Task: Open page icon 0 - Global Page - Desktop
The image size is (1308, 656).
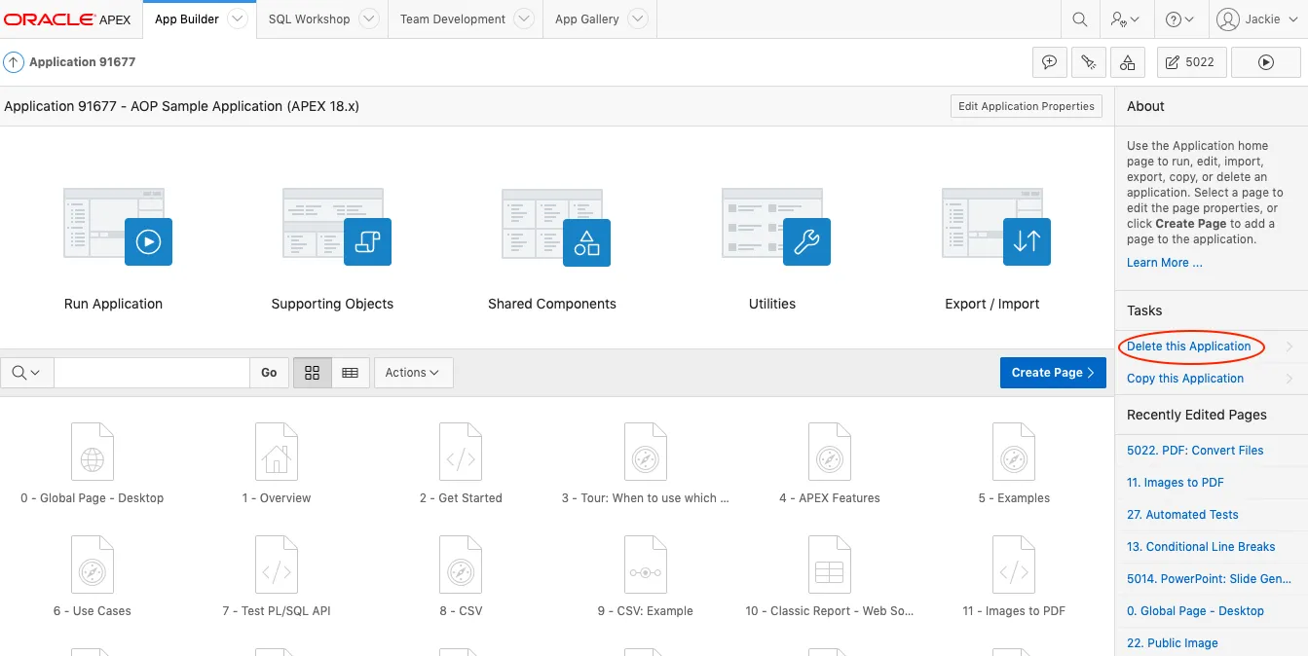Action: [93, 452]
